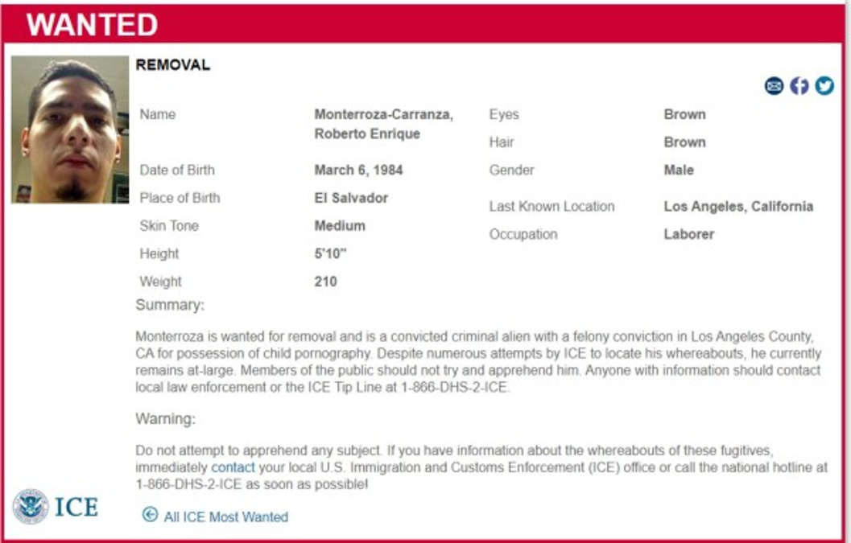
Task: Go to All ICE Most Wanted
Action: (x=225, y=517)
